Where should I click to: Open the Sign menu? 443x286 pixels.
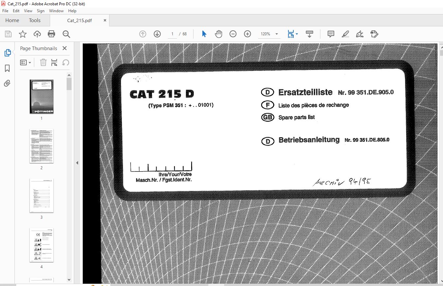point(41,11)
